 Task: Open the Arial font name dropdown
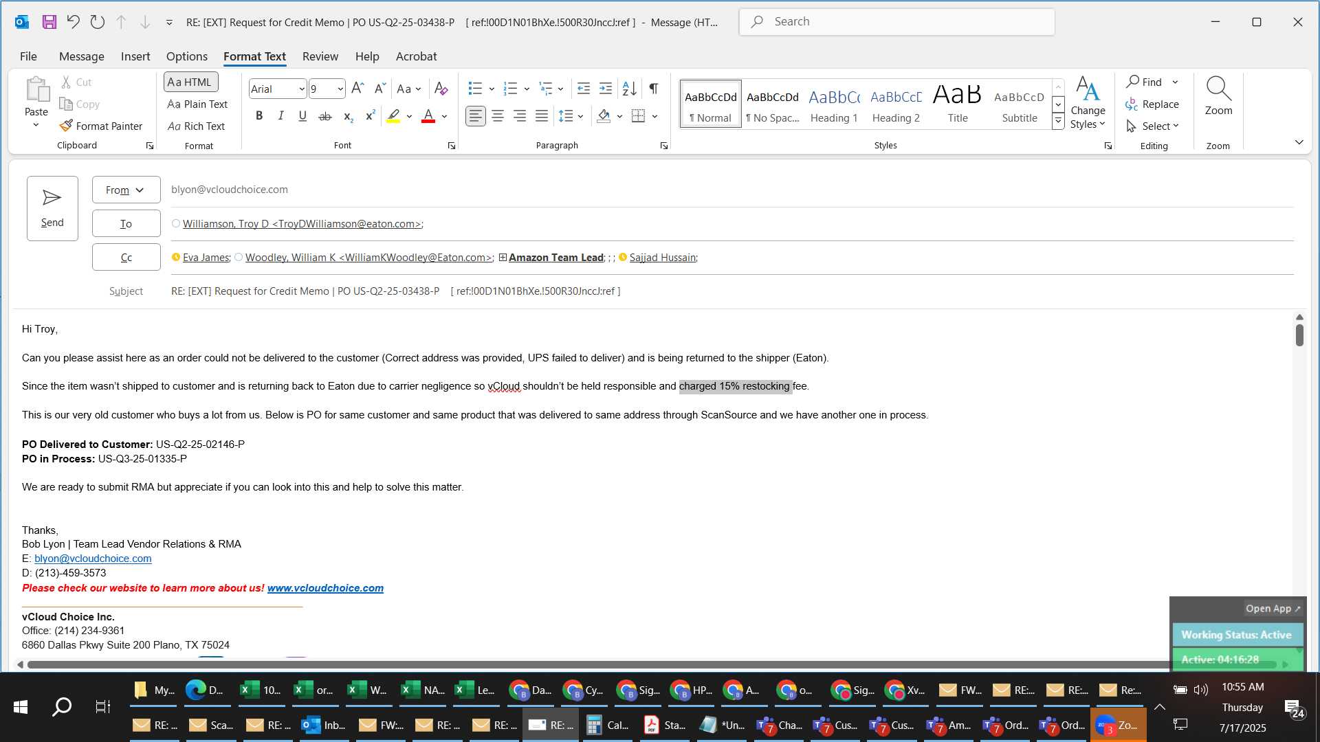301,89
